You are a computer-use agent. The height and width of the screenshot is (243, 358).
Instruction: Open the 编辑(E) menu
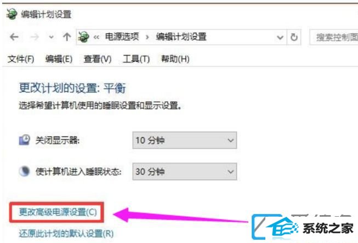59,59
